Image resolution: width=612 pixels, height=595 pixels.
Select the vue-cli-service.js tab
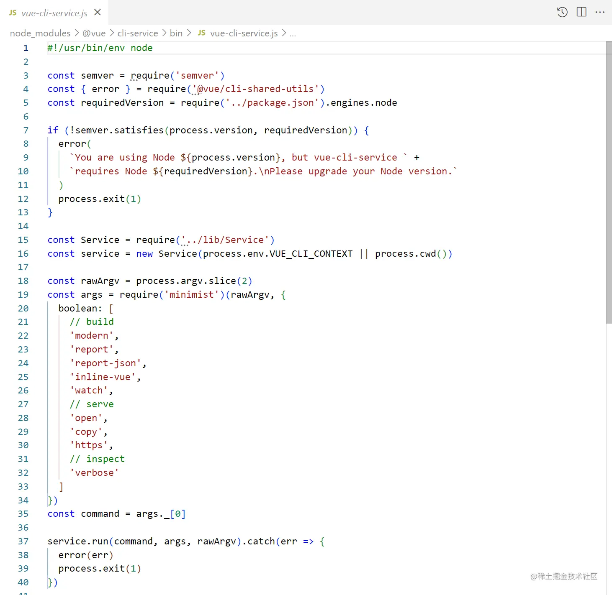(x=54, y=13)
